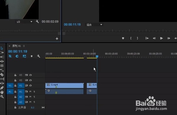The width and height of the screenshot is (177, 115).
Task: Toggle lock on V3 track
Action: tap(15, 75)
